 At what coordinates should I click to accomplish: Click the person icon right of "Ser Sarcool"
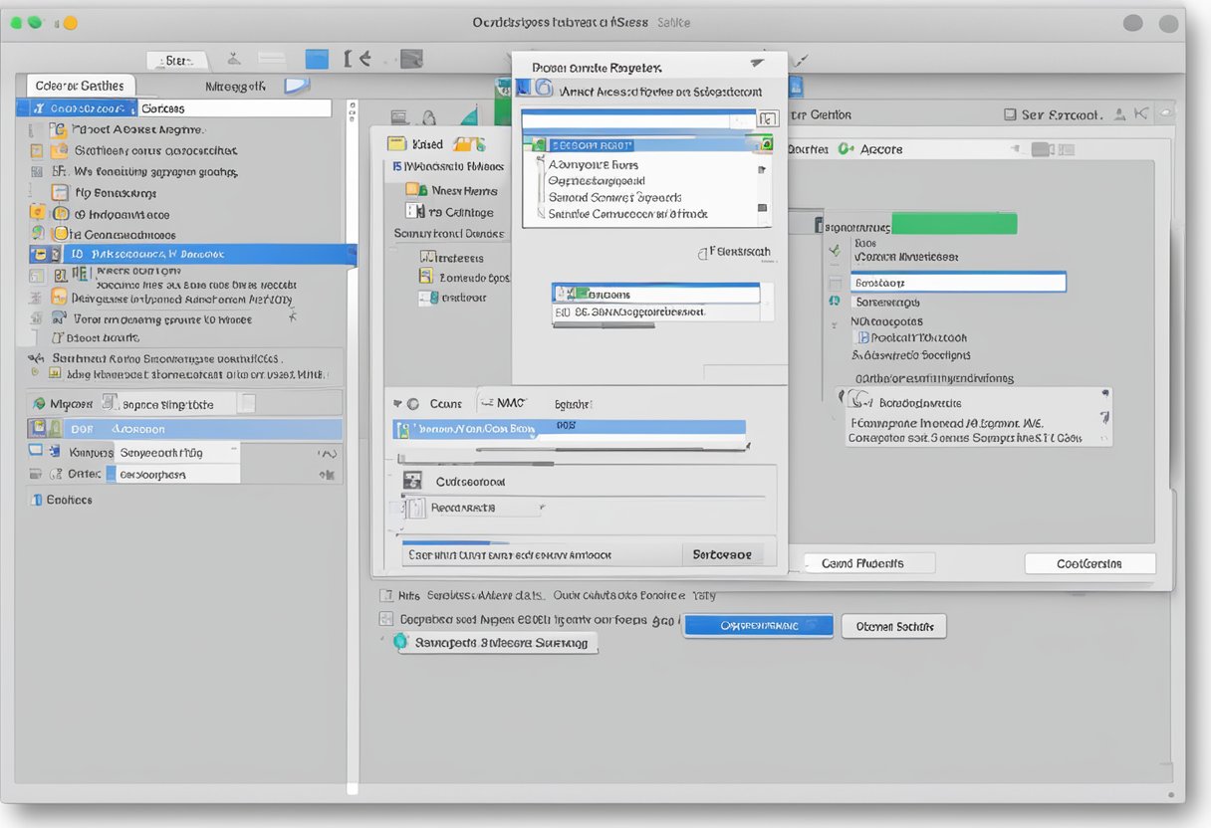pyautogui.click(x=1121, y=114)
